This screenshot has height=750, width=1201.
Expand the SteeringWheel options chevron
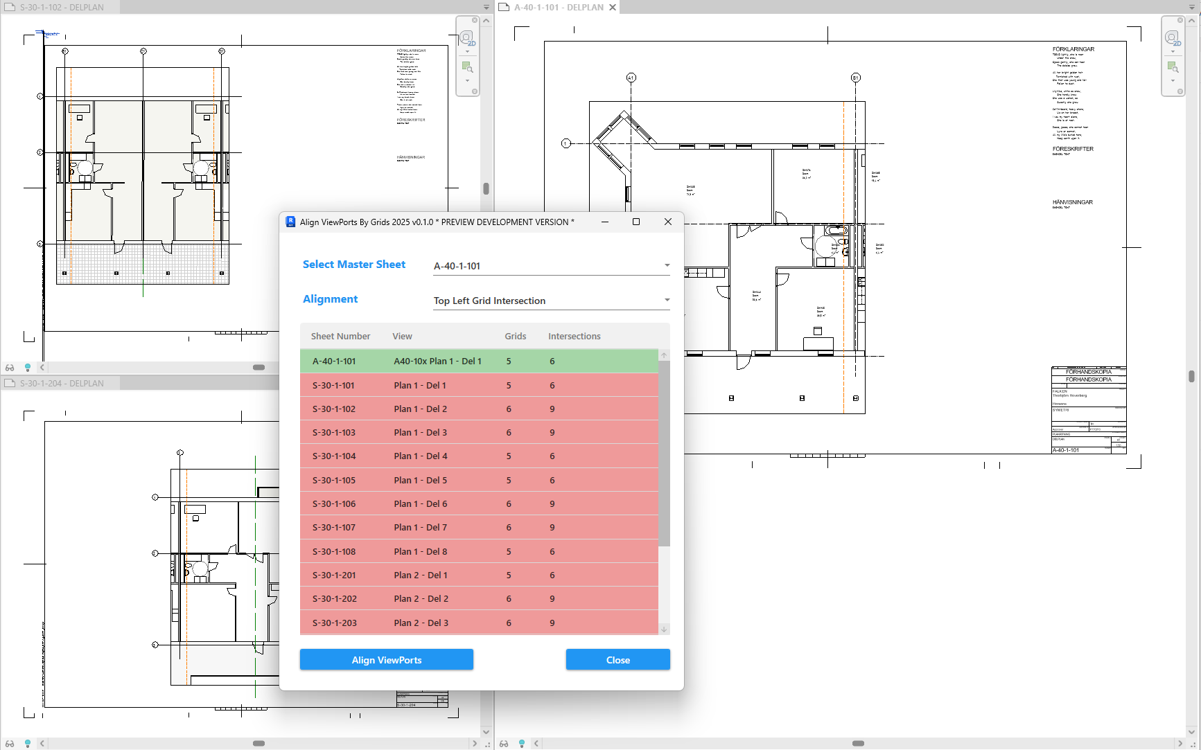(468, 51)
